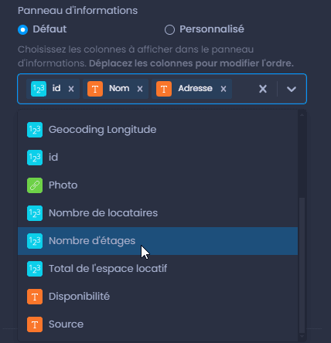331x343 pixels.
Task: Choose Geocoding Longitude option
Action: point(158,130)
